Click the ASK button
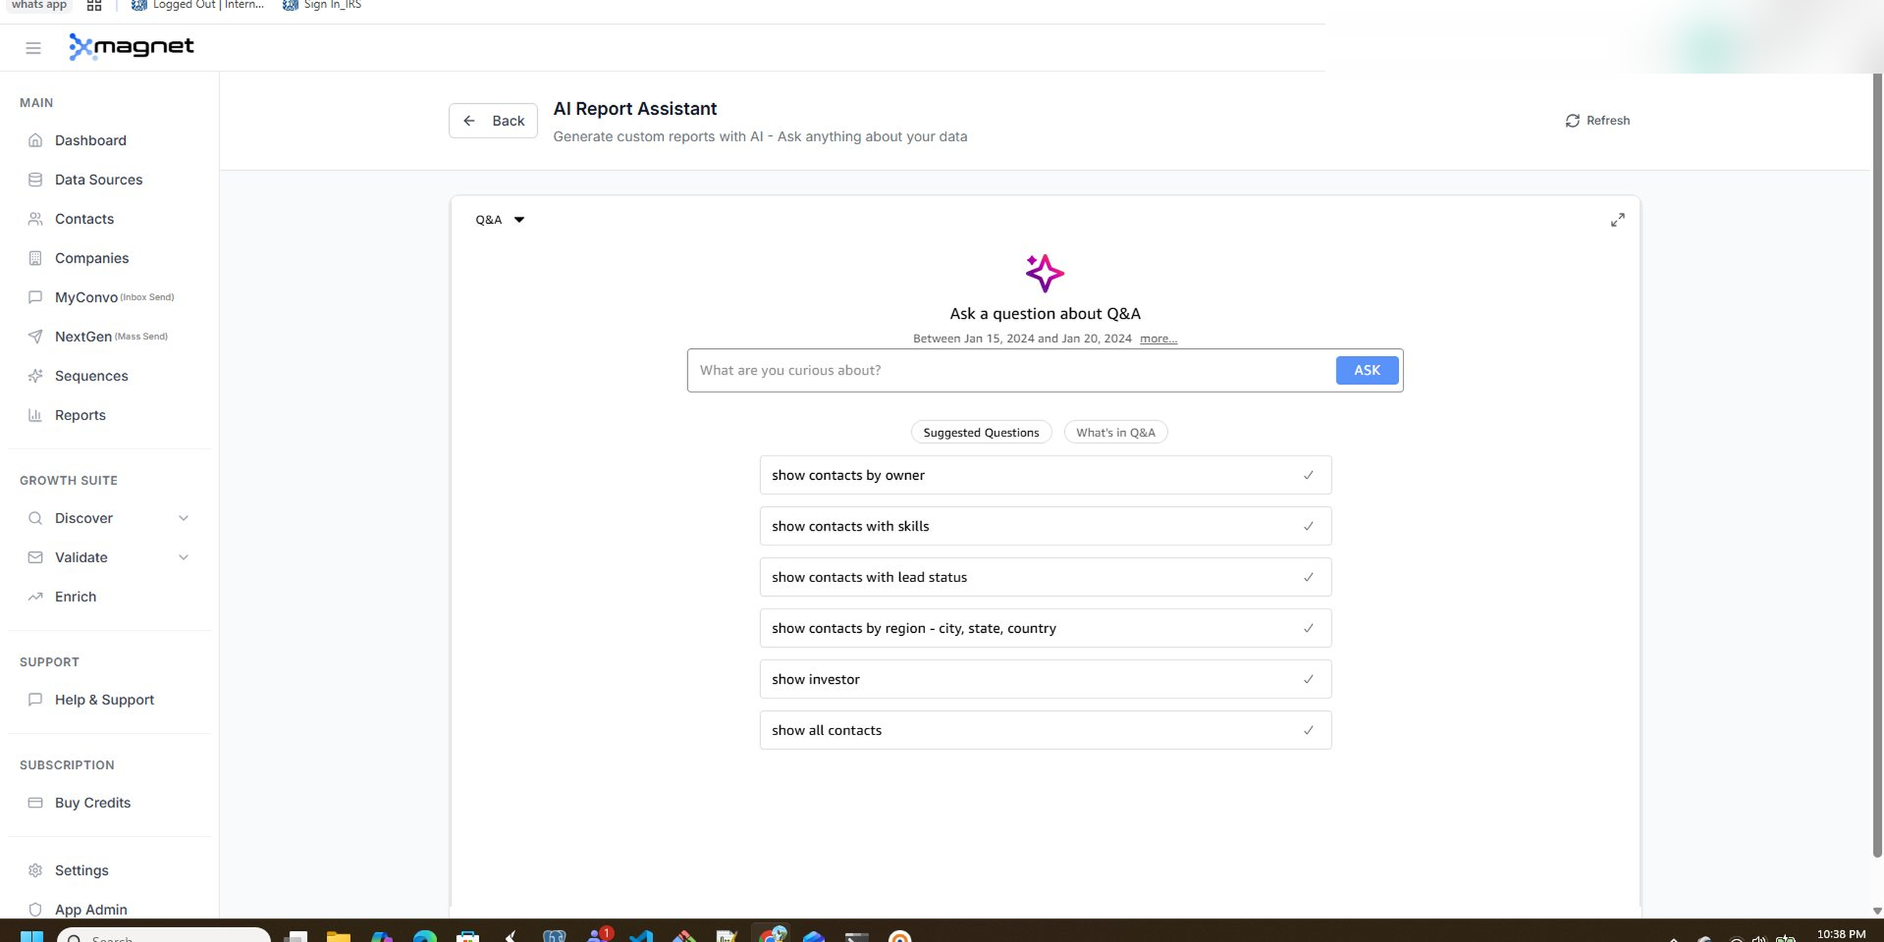Screen dimensions: 1884x942 pos(1366,370)
